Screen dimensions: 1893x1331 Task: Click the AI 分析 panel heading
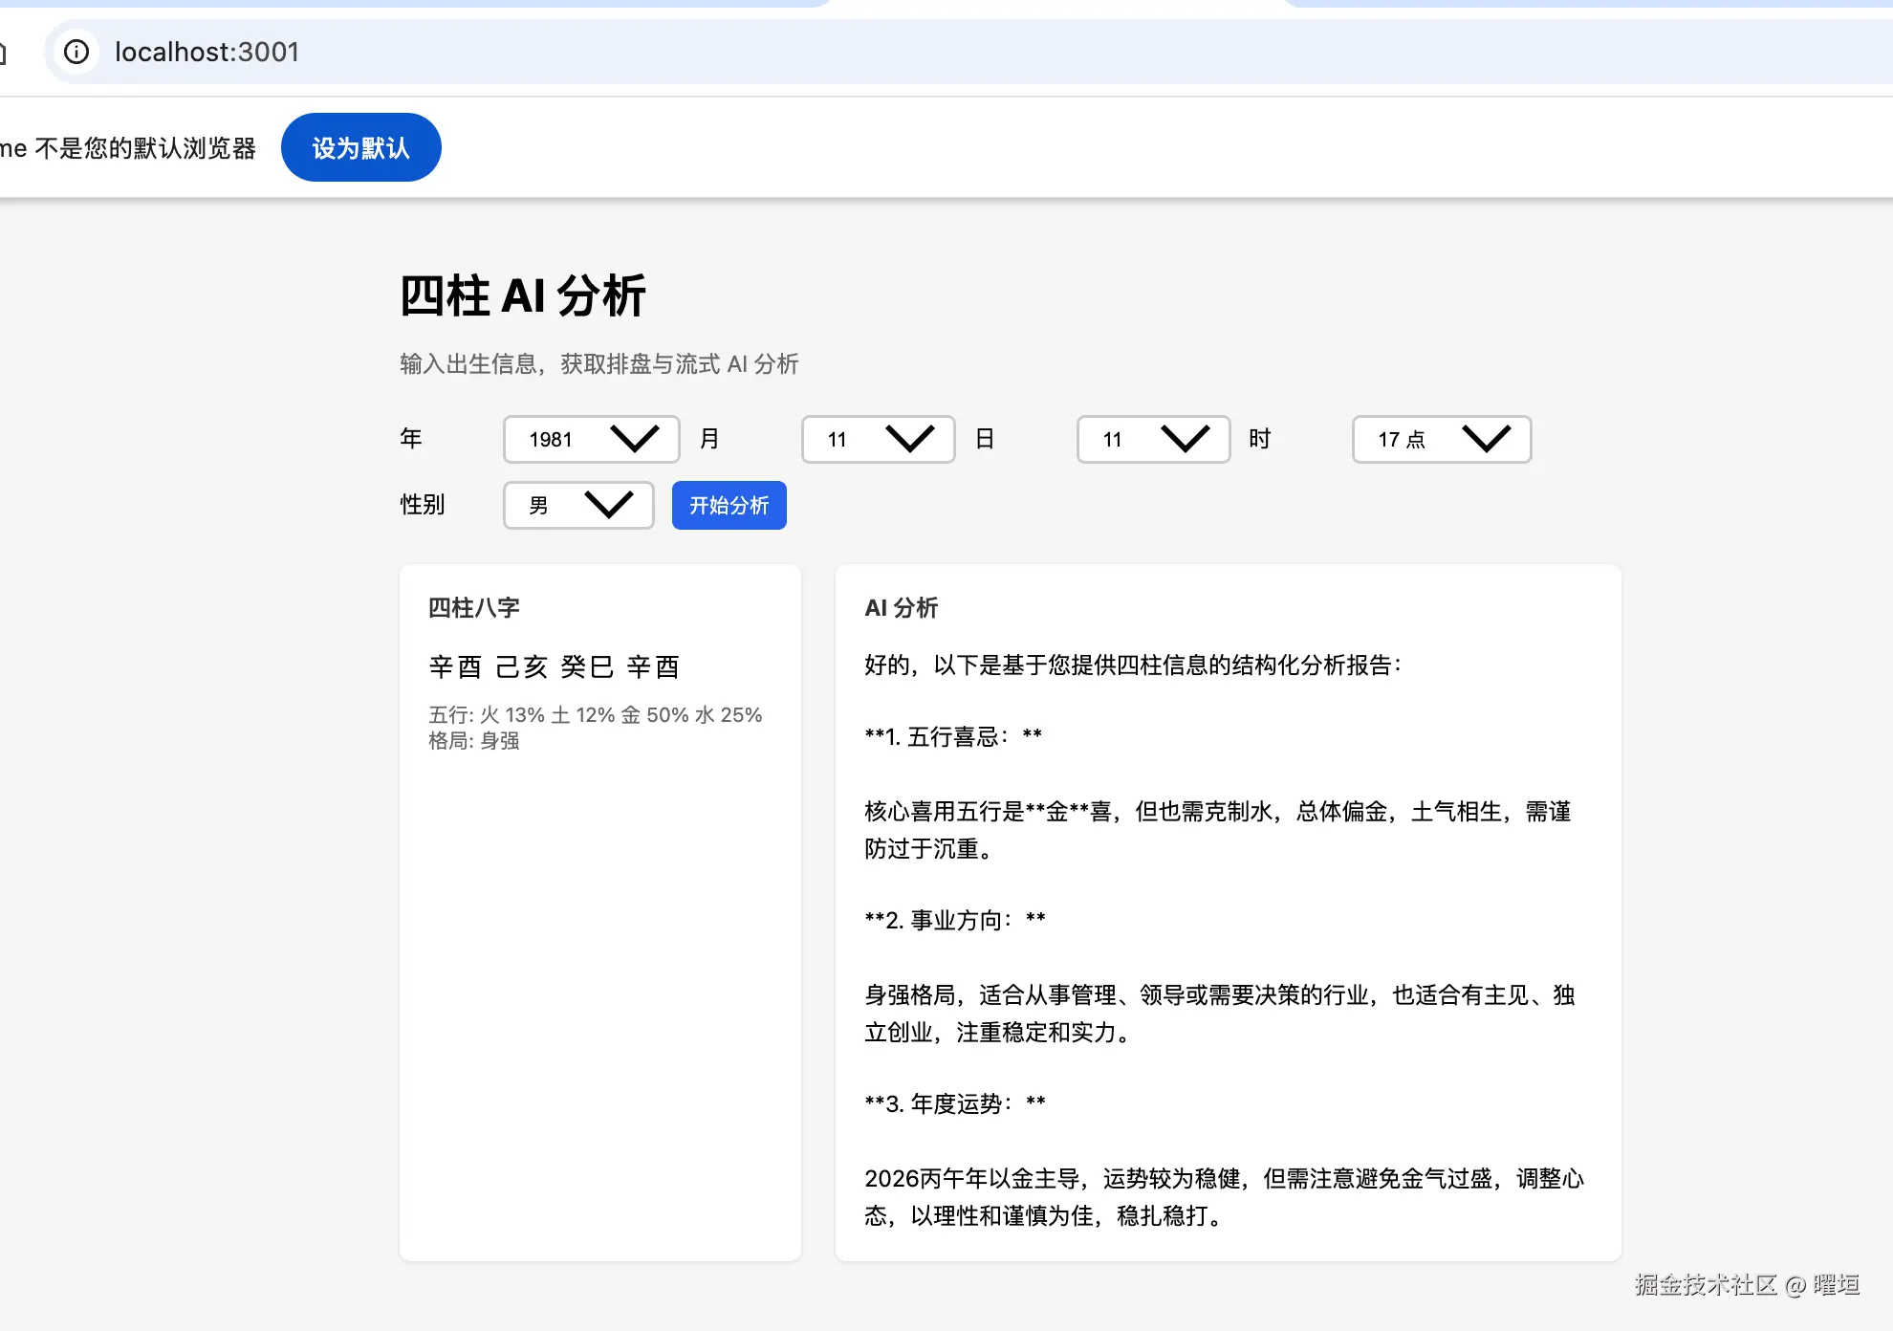901,607
